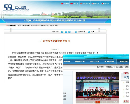Select the Japanese flag language icon

coord(103,4)
